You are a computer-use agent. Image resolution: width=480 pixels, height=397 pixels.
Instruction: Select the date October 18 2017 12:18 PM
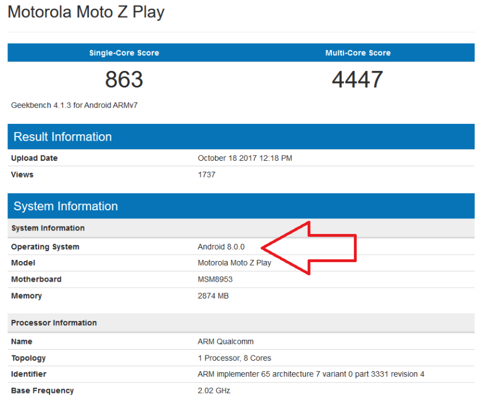[245, 158]
